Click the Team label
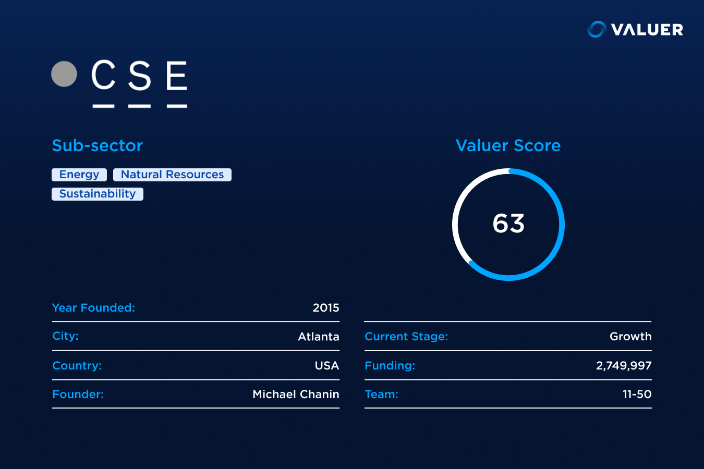704x469 pixels. point(381,394)
